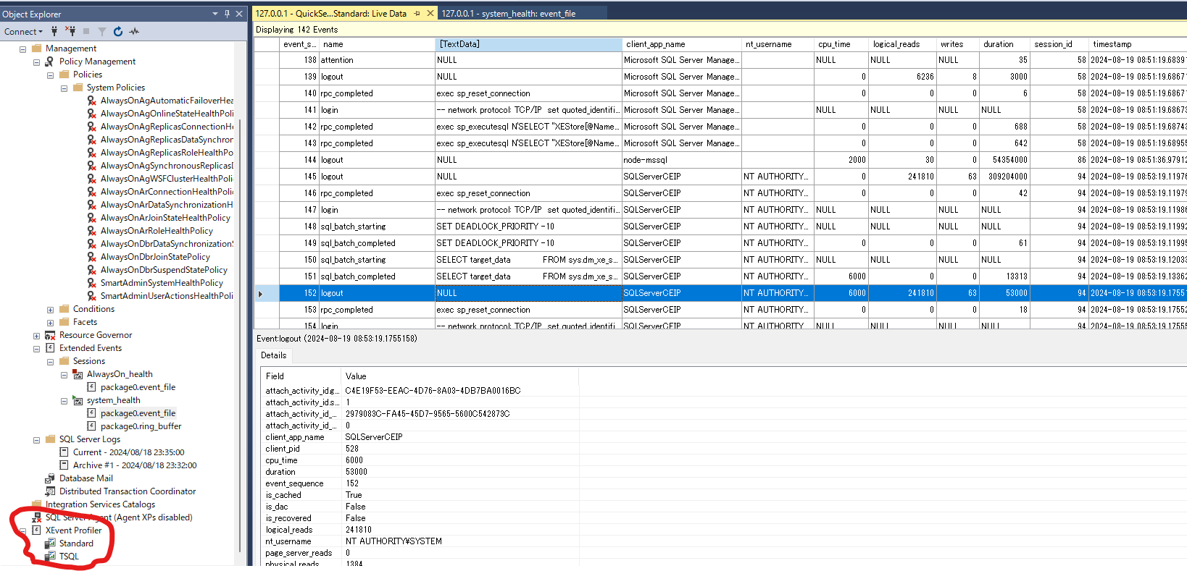Select event row 144 logout node-mssql

720,160
